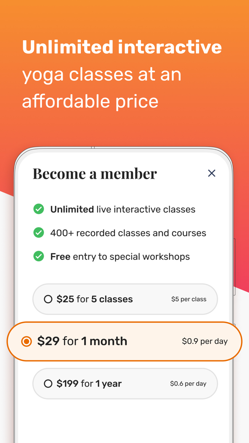Choose the "$199 for 1 year" plan label

click(89, 384)
